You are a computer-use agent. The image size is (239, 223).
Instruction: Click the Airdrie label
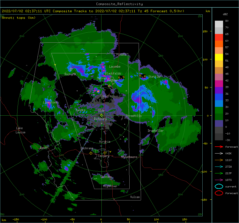105,142
